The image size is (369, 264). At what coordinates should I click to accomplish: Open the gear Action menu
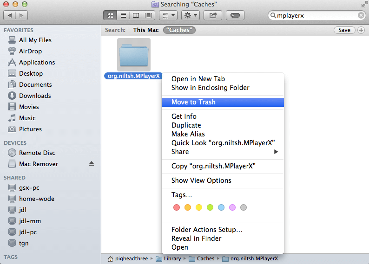191,15
